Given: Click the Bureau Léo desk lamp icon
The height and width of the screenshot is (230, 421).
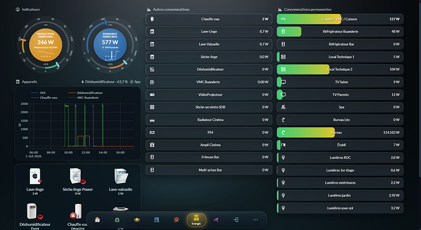Looking at the screenshot, I should click(283, 120).
